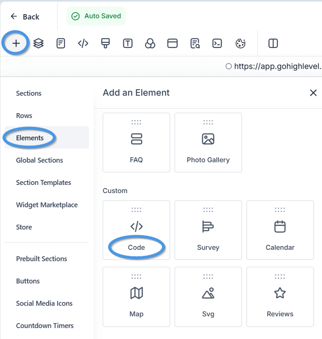Click the Map card drag handle dots
The width and height of the screenshot is (322, 339).
coord(136,276)
